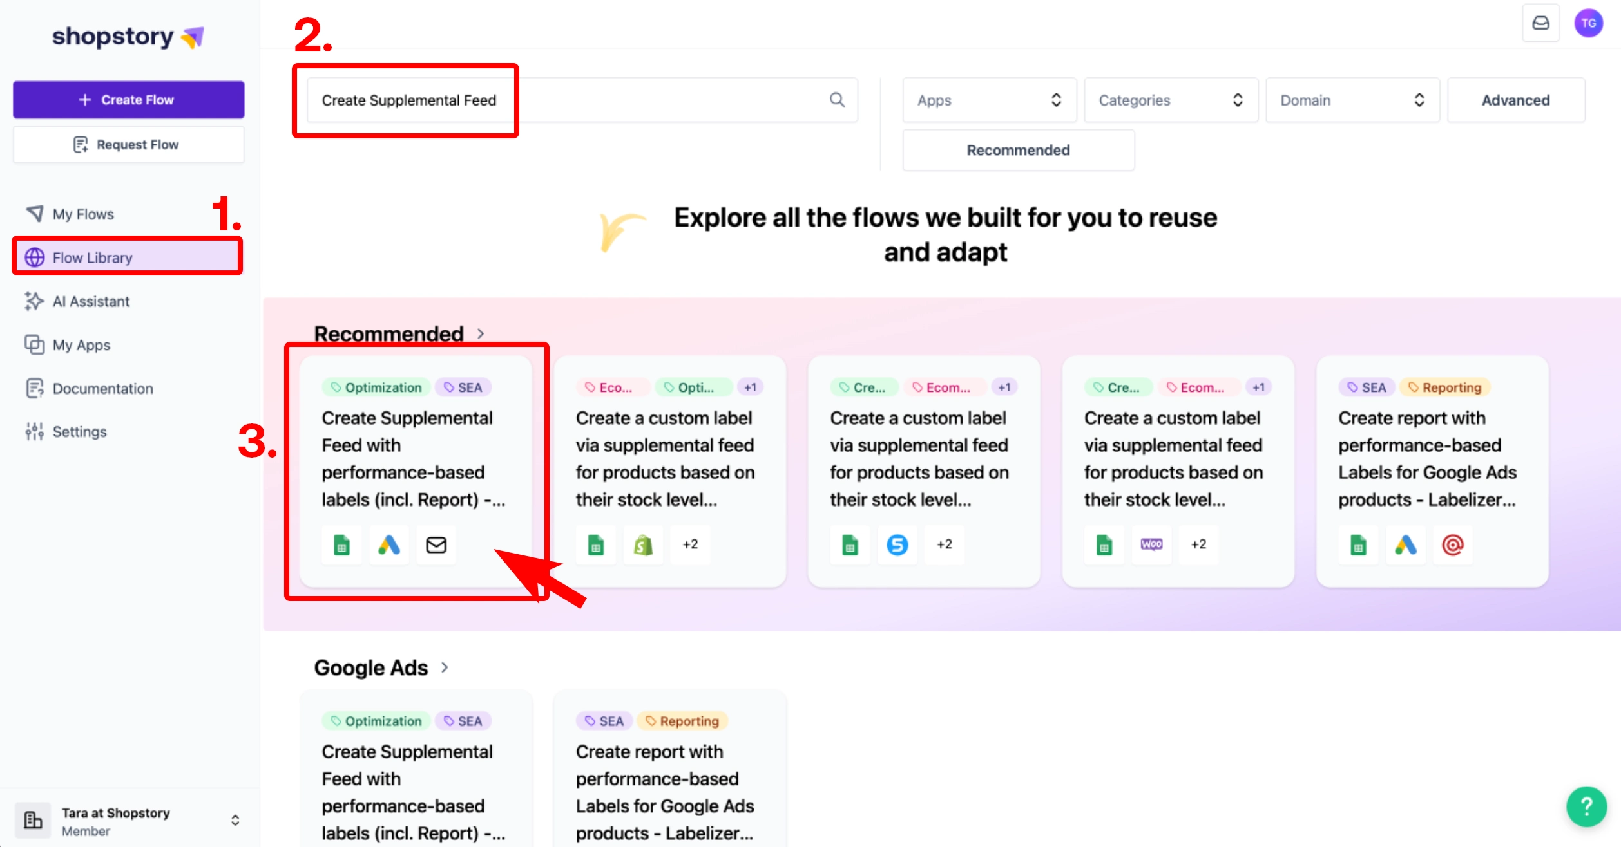
Task: Click +2 apps badge on Shopify card
Action: (x=690, y=544)
